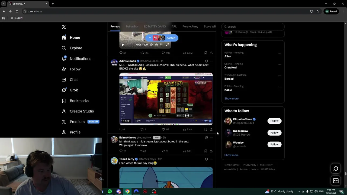
Task: Open Grok action on Ed matthews post
Action: (x=206, y=138)
